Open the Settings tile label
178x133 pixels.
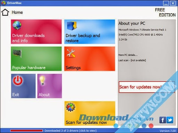point(73,68)
